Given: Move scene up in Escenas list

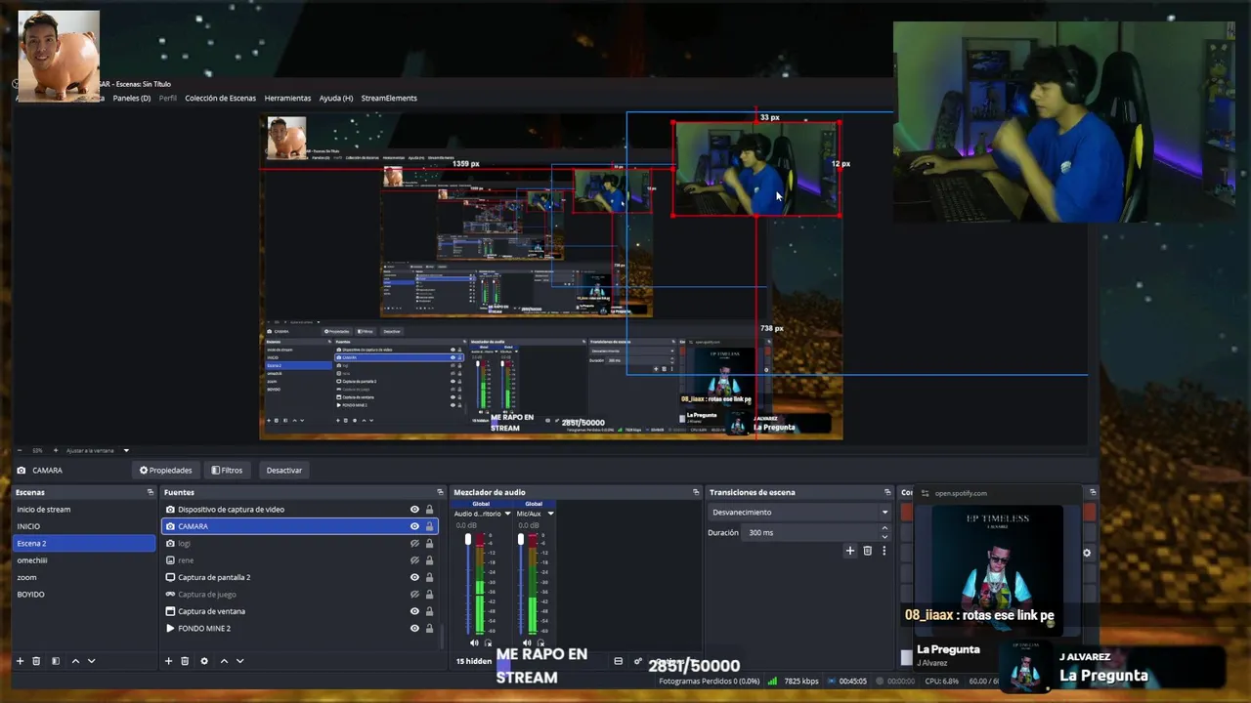Looking at the screenshot, I should click(x=75, y=661).
